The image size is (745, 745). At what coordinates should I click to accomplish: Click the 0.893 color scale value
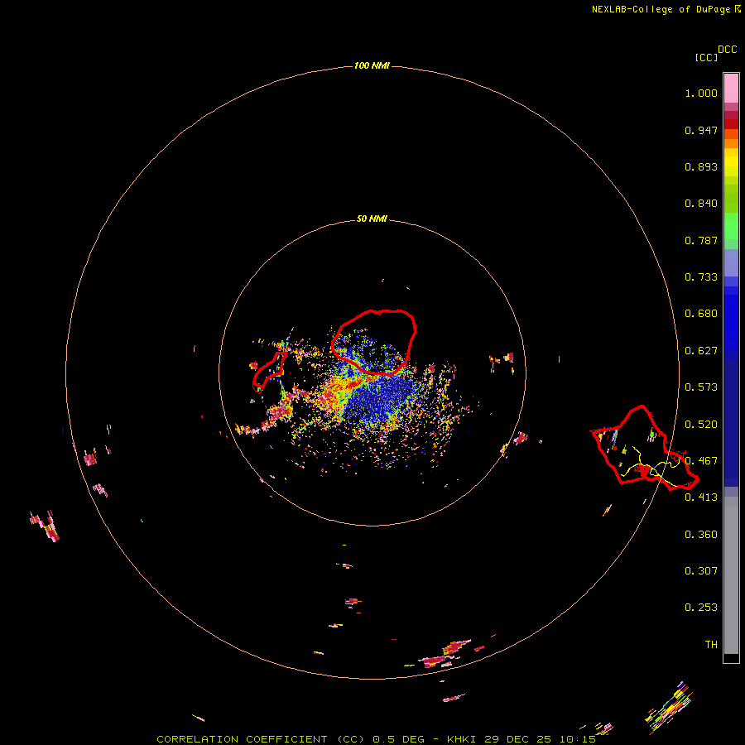701,166
